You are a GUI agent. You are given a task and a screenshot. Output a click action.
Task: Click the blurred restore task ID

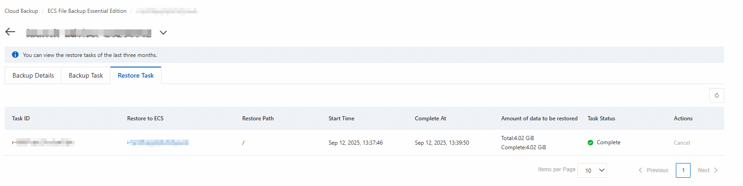click(43, 143)
